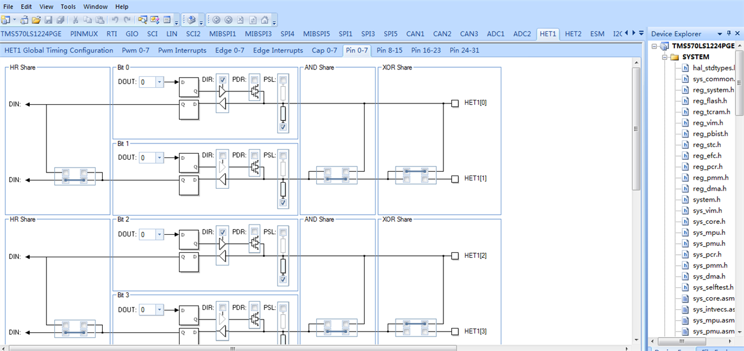
Task: Close the Device Explorer panel
Action: (738, 34)
